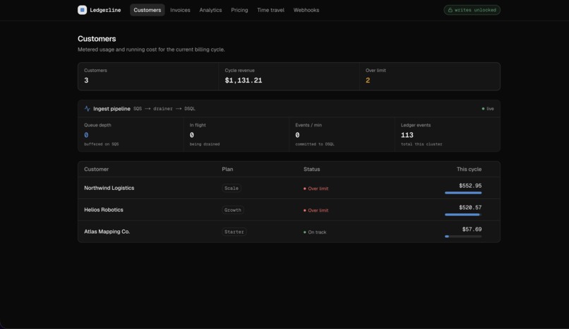The height and width of the screenshot is (329, 569).
Task: Click the Over limit summary card
Action: [430, 76]
